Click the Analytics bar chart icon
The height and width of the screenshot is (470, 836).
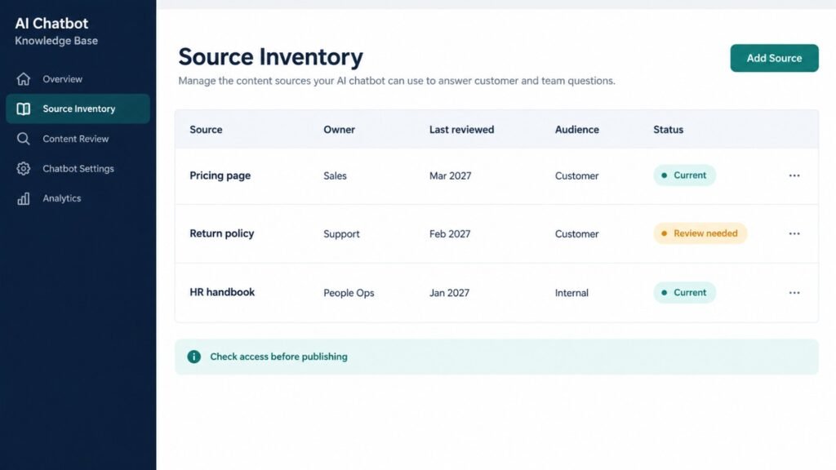point(23,199)
